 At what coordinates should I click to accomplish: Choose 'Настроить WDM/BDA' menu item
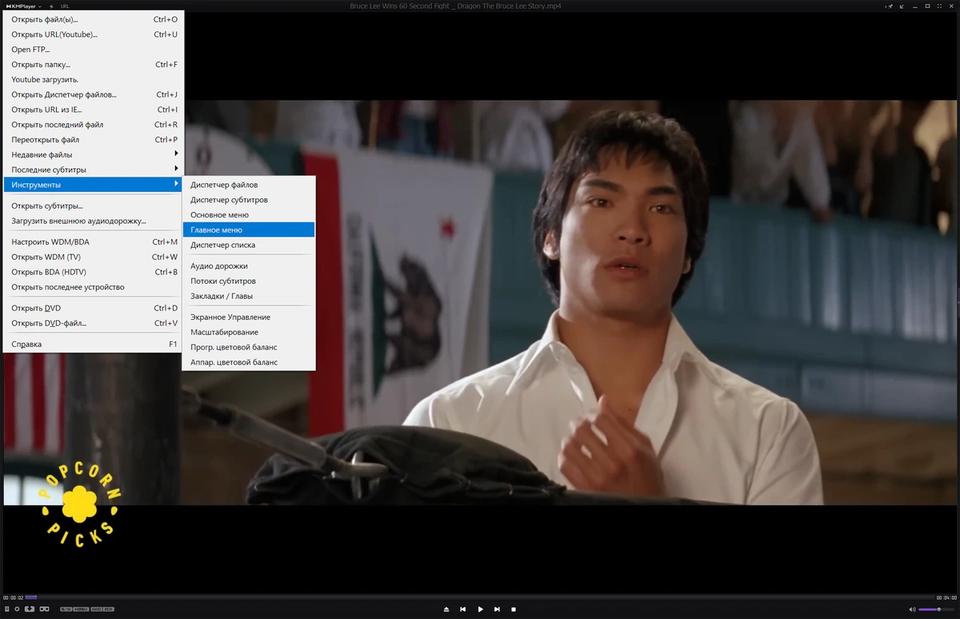pyautogui.click(x=93, y=242)
